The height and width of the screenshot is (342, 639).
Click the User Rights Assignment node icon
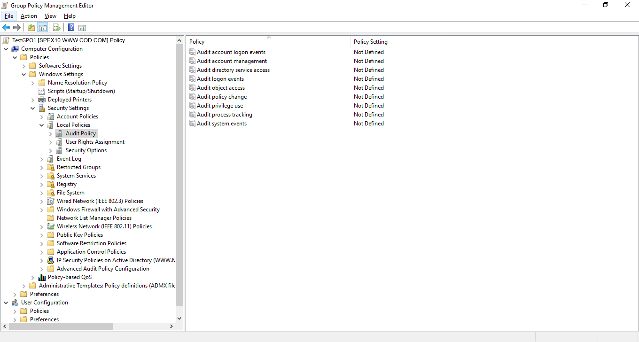[x=59, y=142]
